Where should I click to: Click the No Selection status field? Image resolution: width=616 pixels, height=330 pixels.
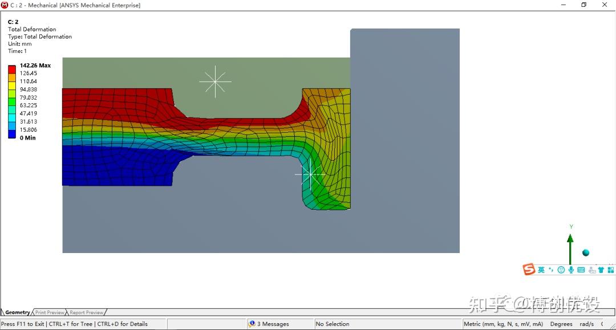[333, 324]
